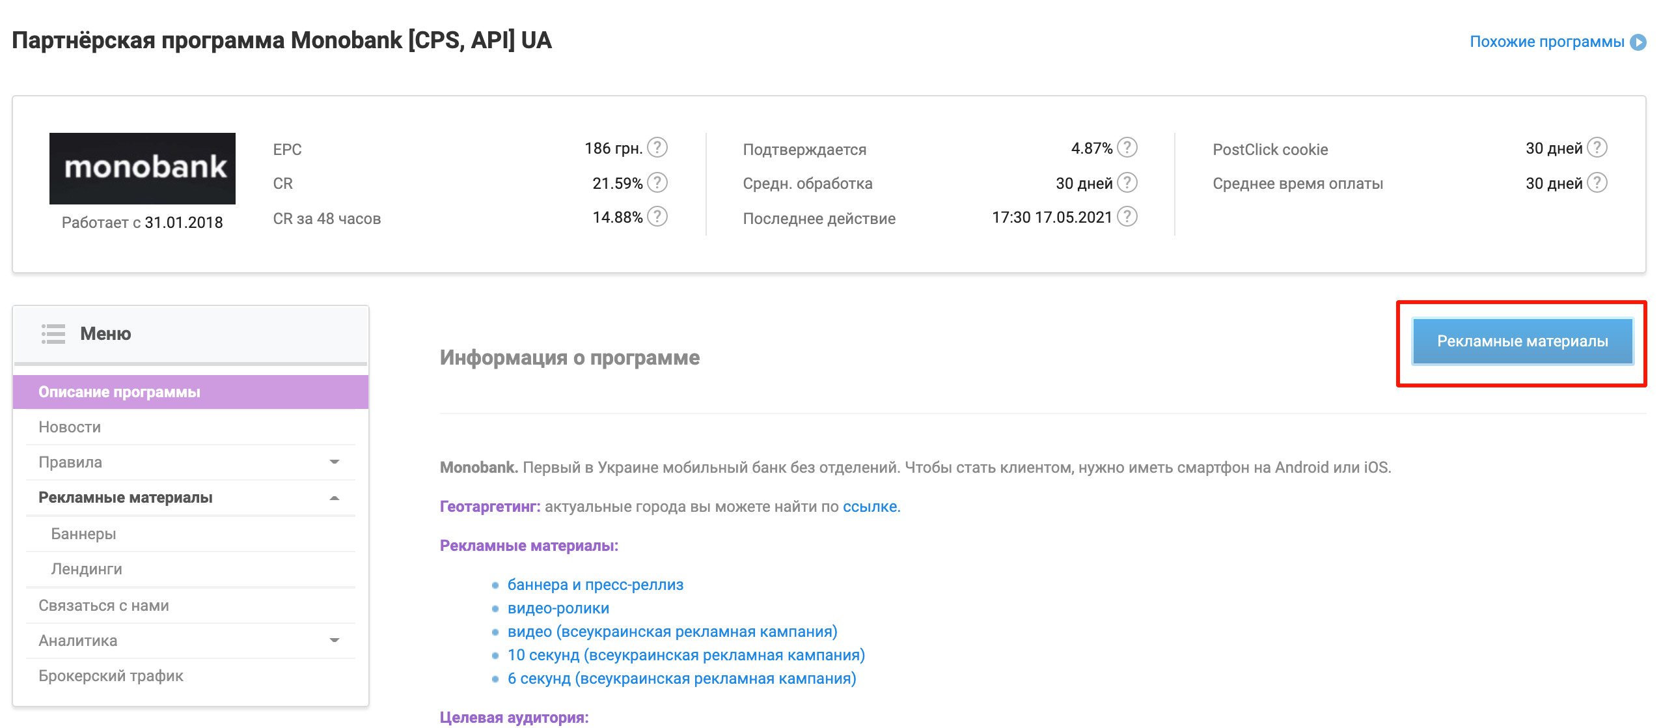Select Описание программы in the menu
Screen dimensions: 1661x728
click(191, 392)
